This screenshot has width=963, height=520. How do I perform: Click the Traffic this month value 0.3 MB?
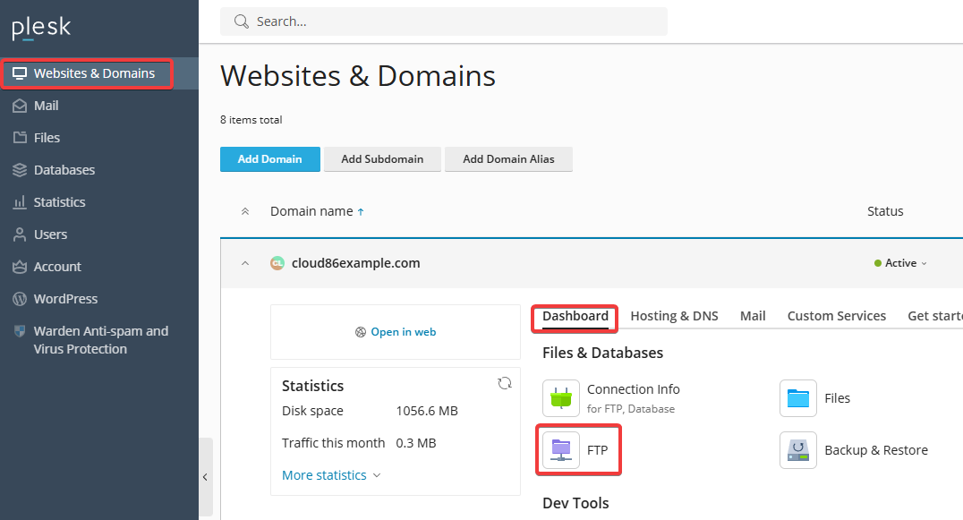pos(416,443)
